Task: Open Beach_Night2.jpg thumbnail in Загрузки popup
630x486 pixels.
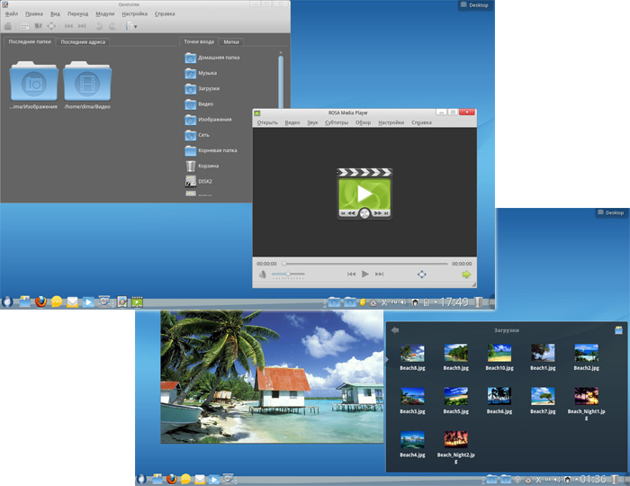Action: tap(455, 447)
